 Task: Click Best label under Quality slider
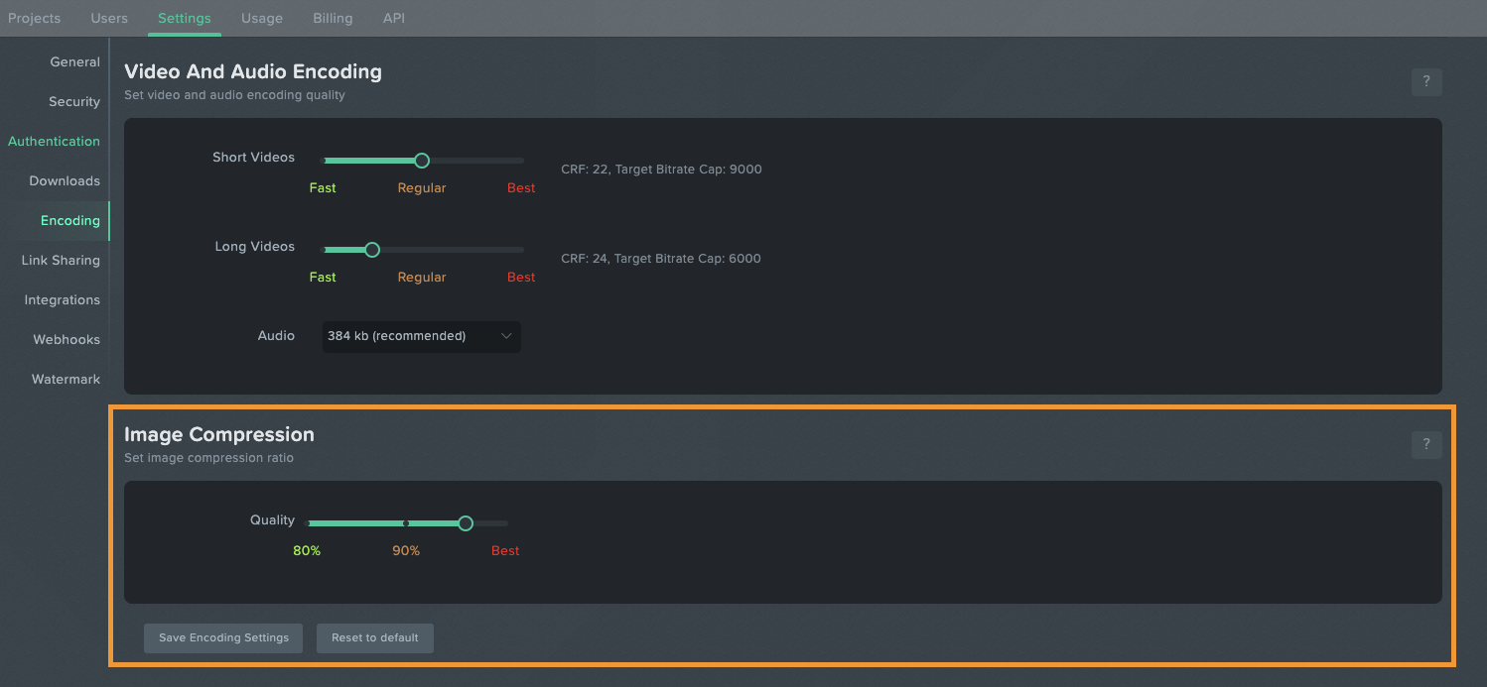pos(505,550)
